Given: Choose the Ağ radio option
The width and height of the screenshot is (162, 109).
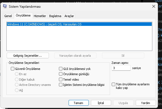Looking at the screenshot, I should pyautogui.click(x=17, y=90).
